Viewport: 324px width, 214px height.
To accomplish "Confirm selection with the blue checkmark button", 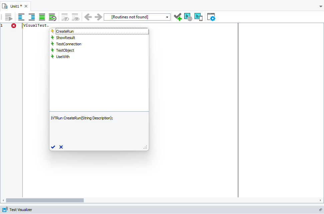I will (53, 147).
